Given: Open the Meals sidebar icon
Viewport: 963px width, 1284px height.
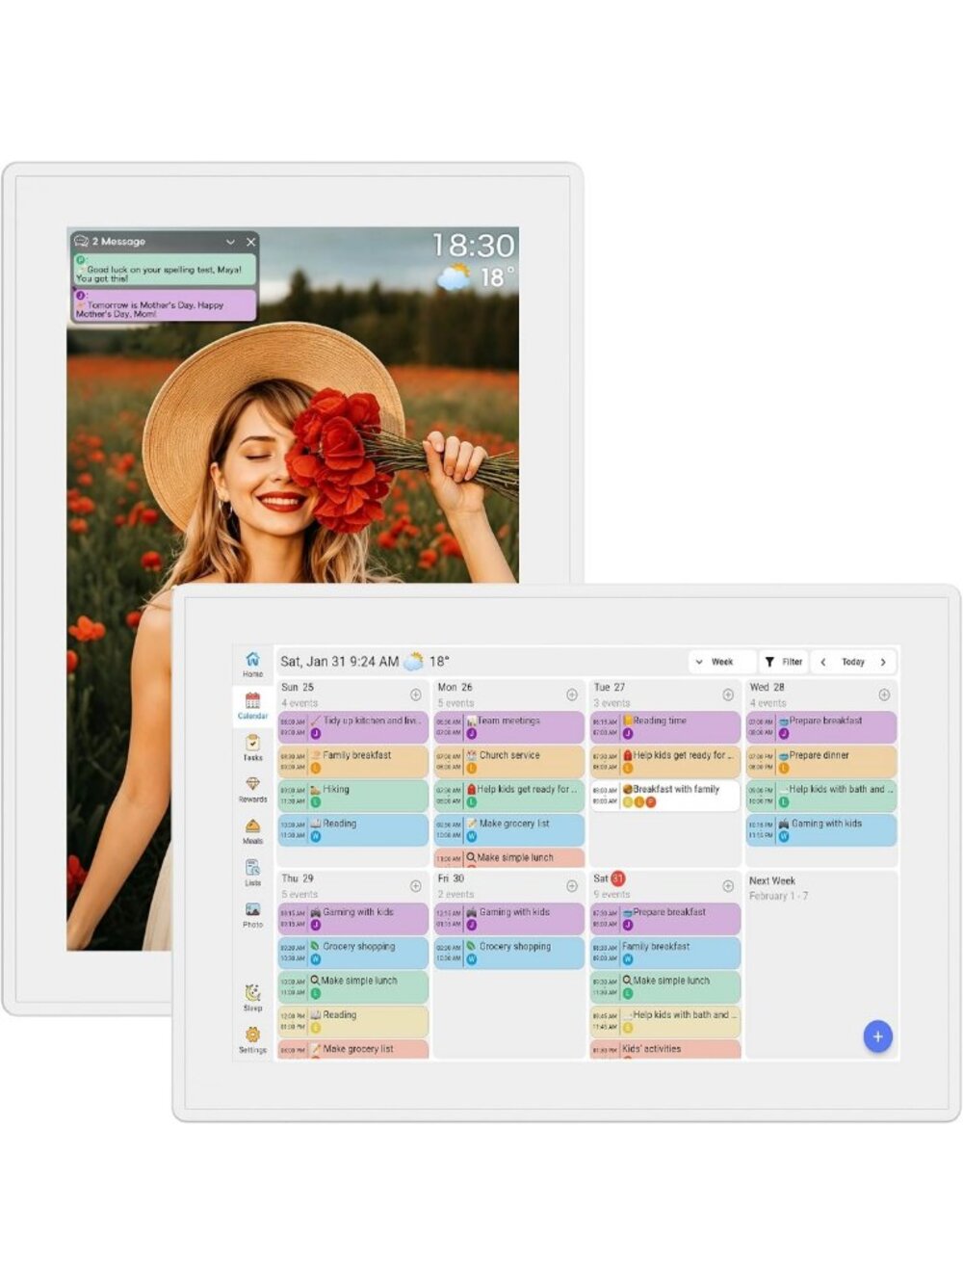Looking at the screenshot, I should click(252, 830).
